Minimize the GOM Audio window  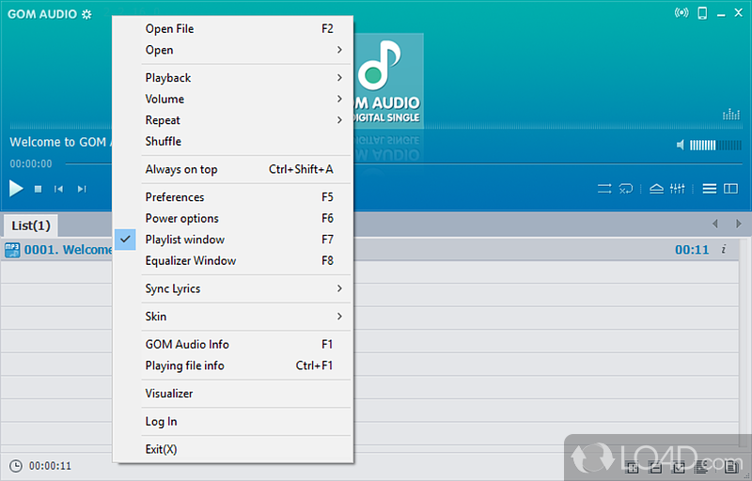721,14
